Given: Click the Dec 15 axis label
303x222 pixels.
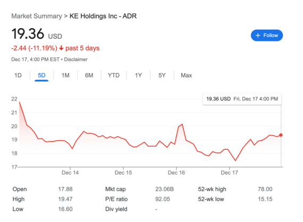Looking at the screenshot, I should pos(123,173).
